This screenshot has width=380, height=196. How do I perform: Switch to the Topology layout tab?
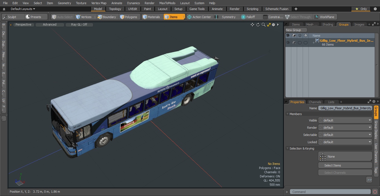coord(115,9)
